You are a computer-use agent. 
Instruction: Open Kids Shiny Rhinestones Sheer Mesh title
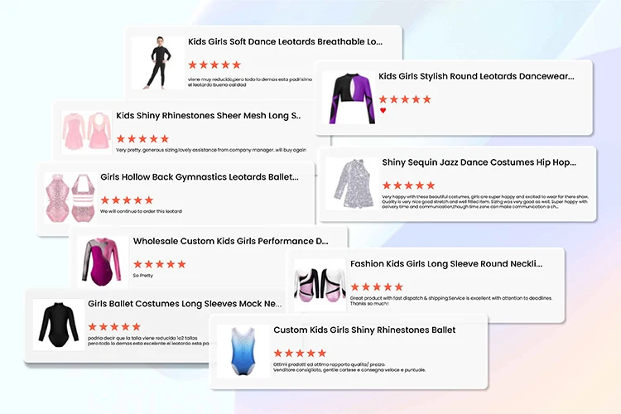[x=209, y=116]
